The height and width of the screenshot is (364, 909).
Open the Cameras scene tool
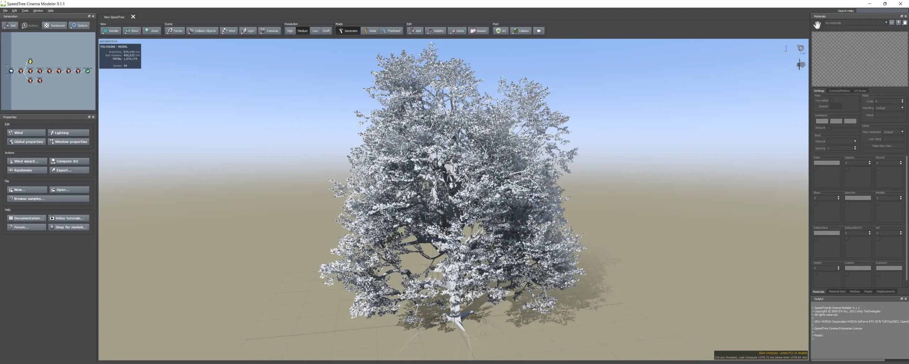(x=270, y=31)
